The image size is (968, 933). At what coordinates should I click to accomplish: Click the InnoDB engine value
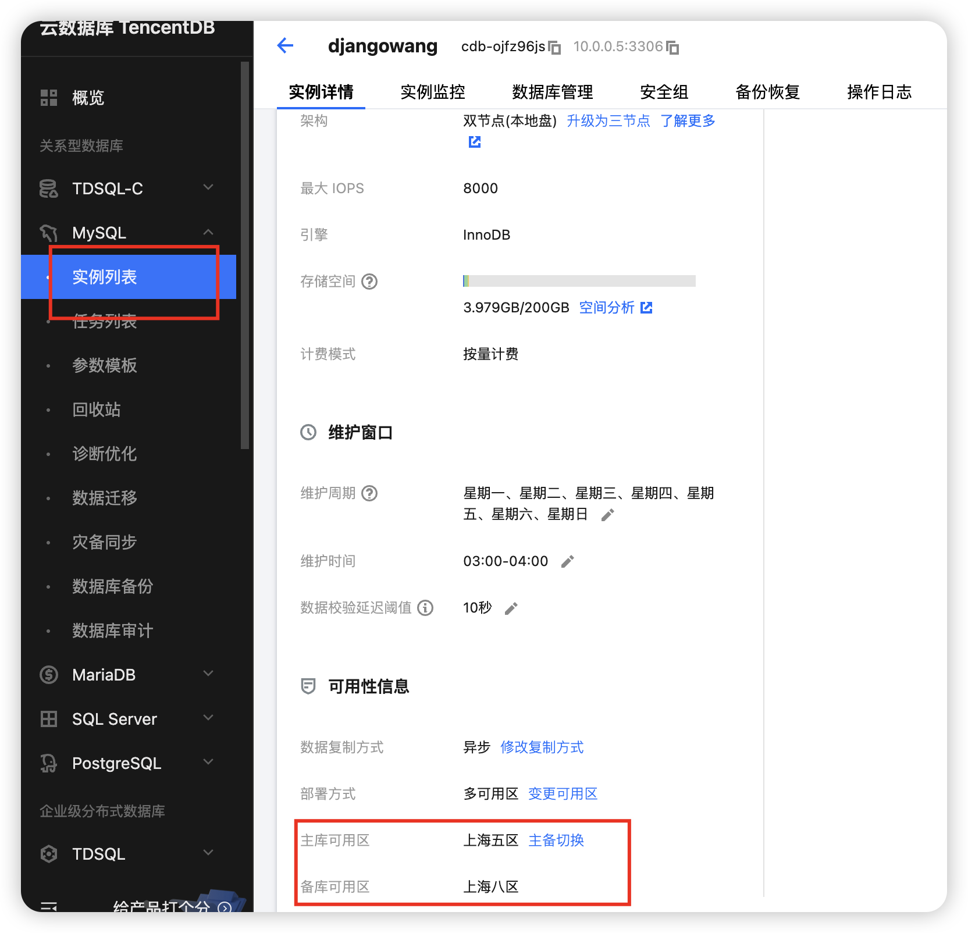[487, 235]
